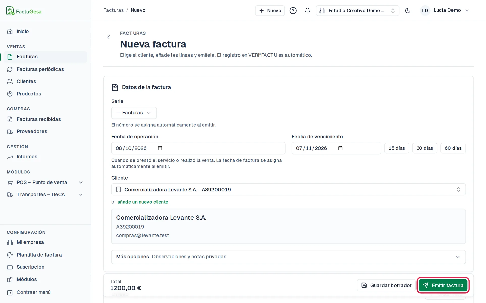Click the Productos box icon
The height and width of the screenshot is (303, 486).
tap(10, 94)
